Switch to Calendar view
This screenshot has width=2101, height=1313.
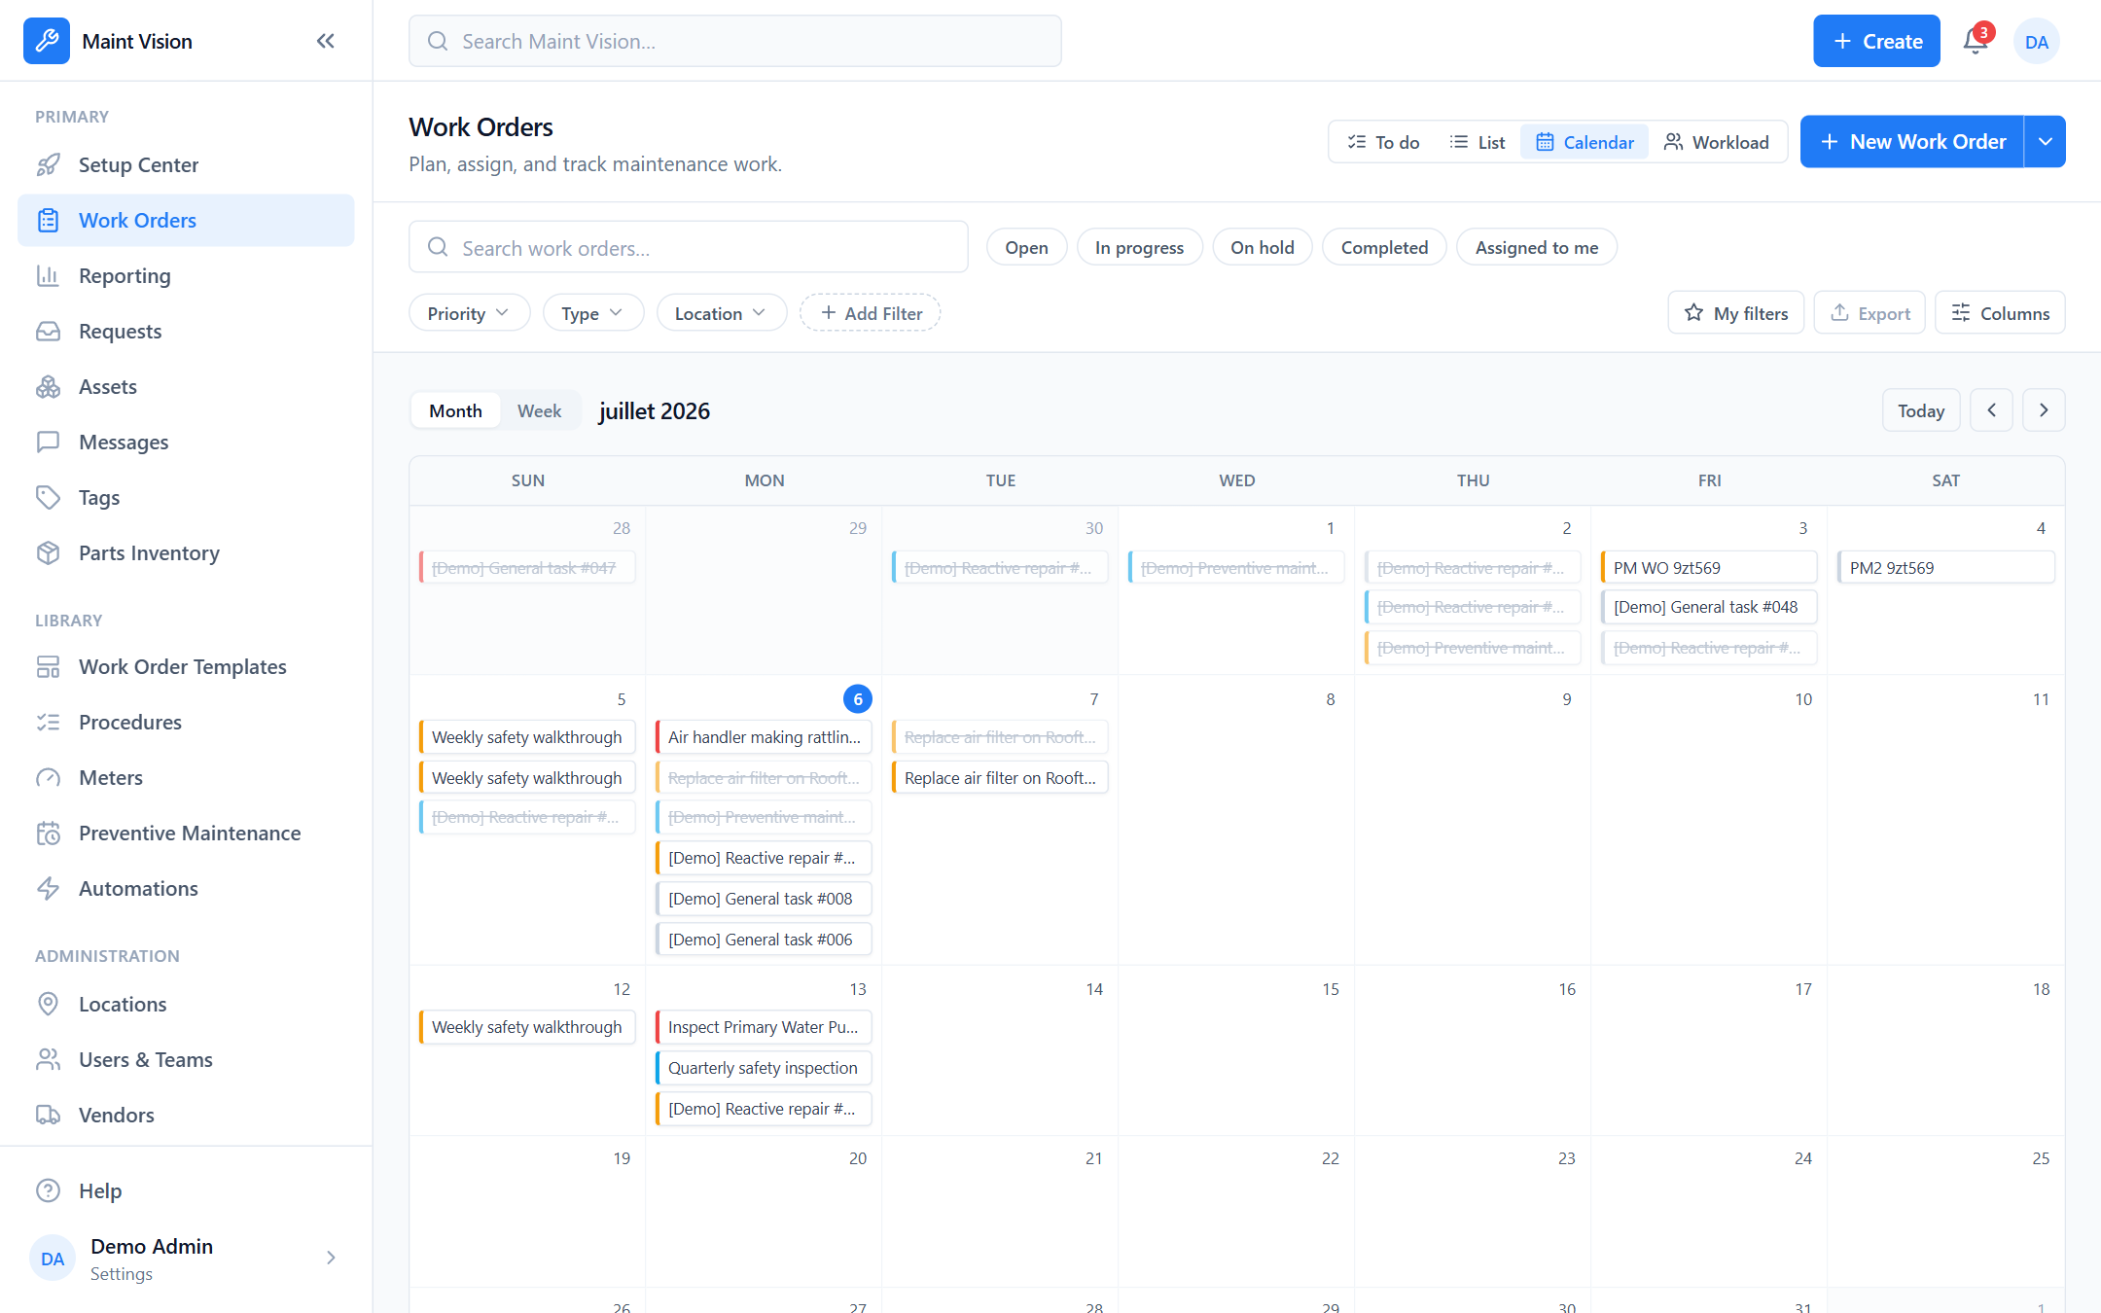coord(1585,142)
